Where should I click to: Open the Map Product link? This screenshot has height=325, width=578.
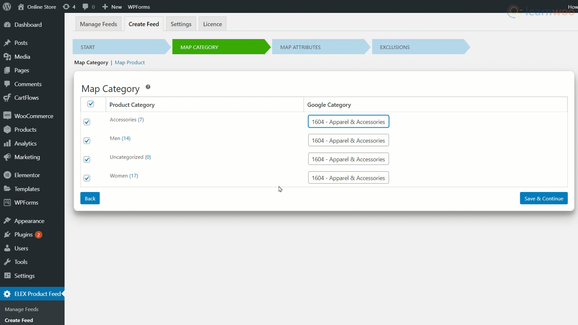pyautogui.click(x=129, y=63)
